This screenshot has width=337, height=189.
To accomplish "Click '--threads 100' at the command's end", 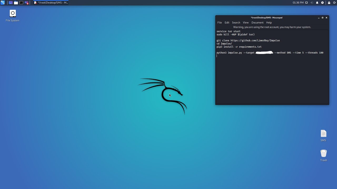I will [314, 53].
